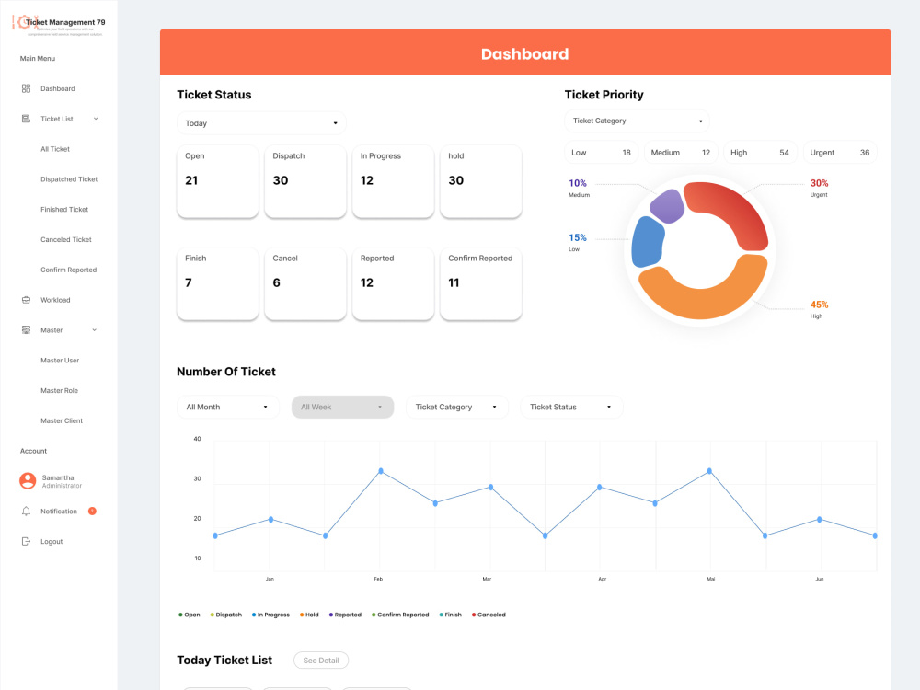Click the Logout icon

pos(26,541)
